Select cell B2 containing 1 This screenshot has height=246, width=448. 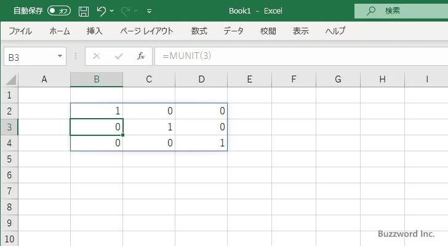[97, 111]
